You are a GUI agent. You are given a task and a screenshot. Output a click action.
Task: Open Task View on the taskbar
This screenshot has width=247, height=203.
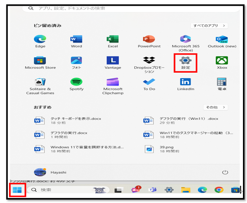119,190
